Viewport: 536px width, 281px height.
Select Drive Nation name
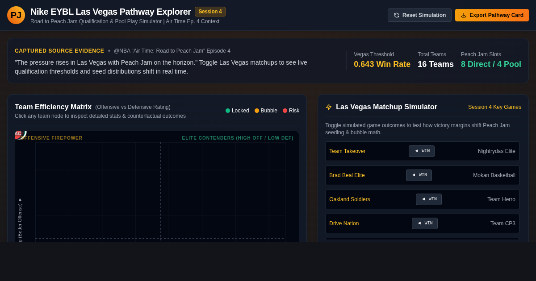point(344,223)
